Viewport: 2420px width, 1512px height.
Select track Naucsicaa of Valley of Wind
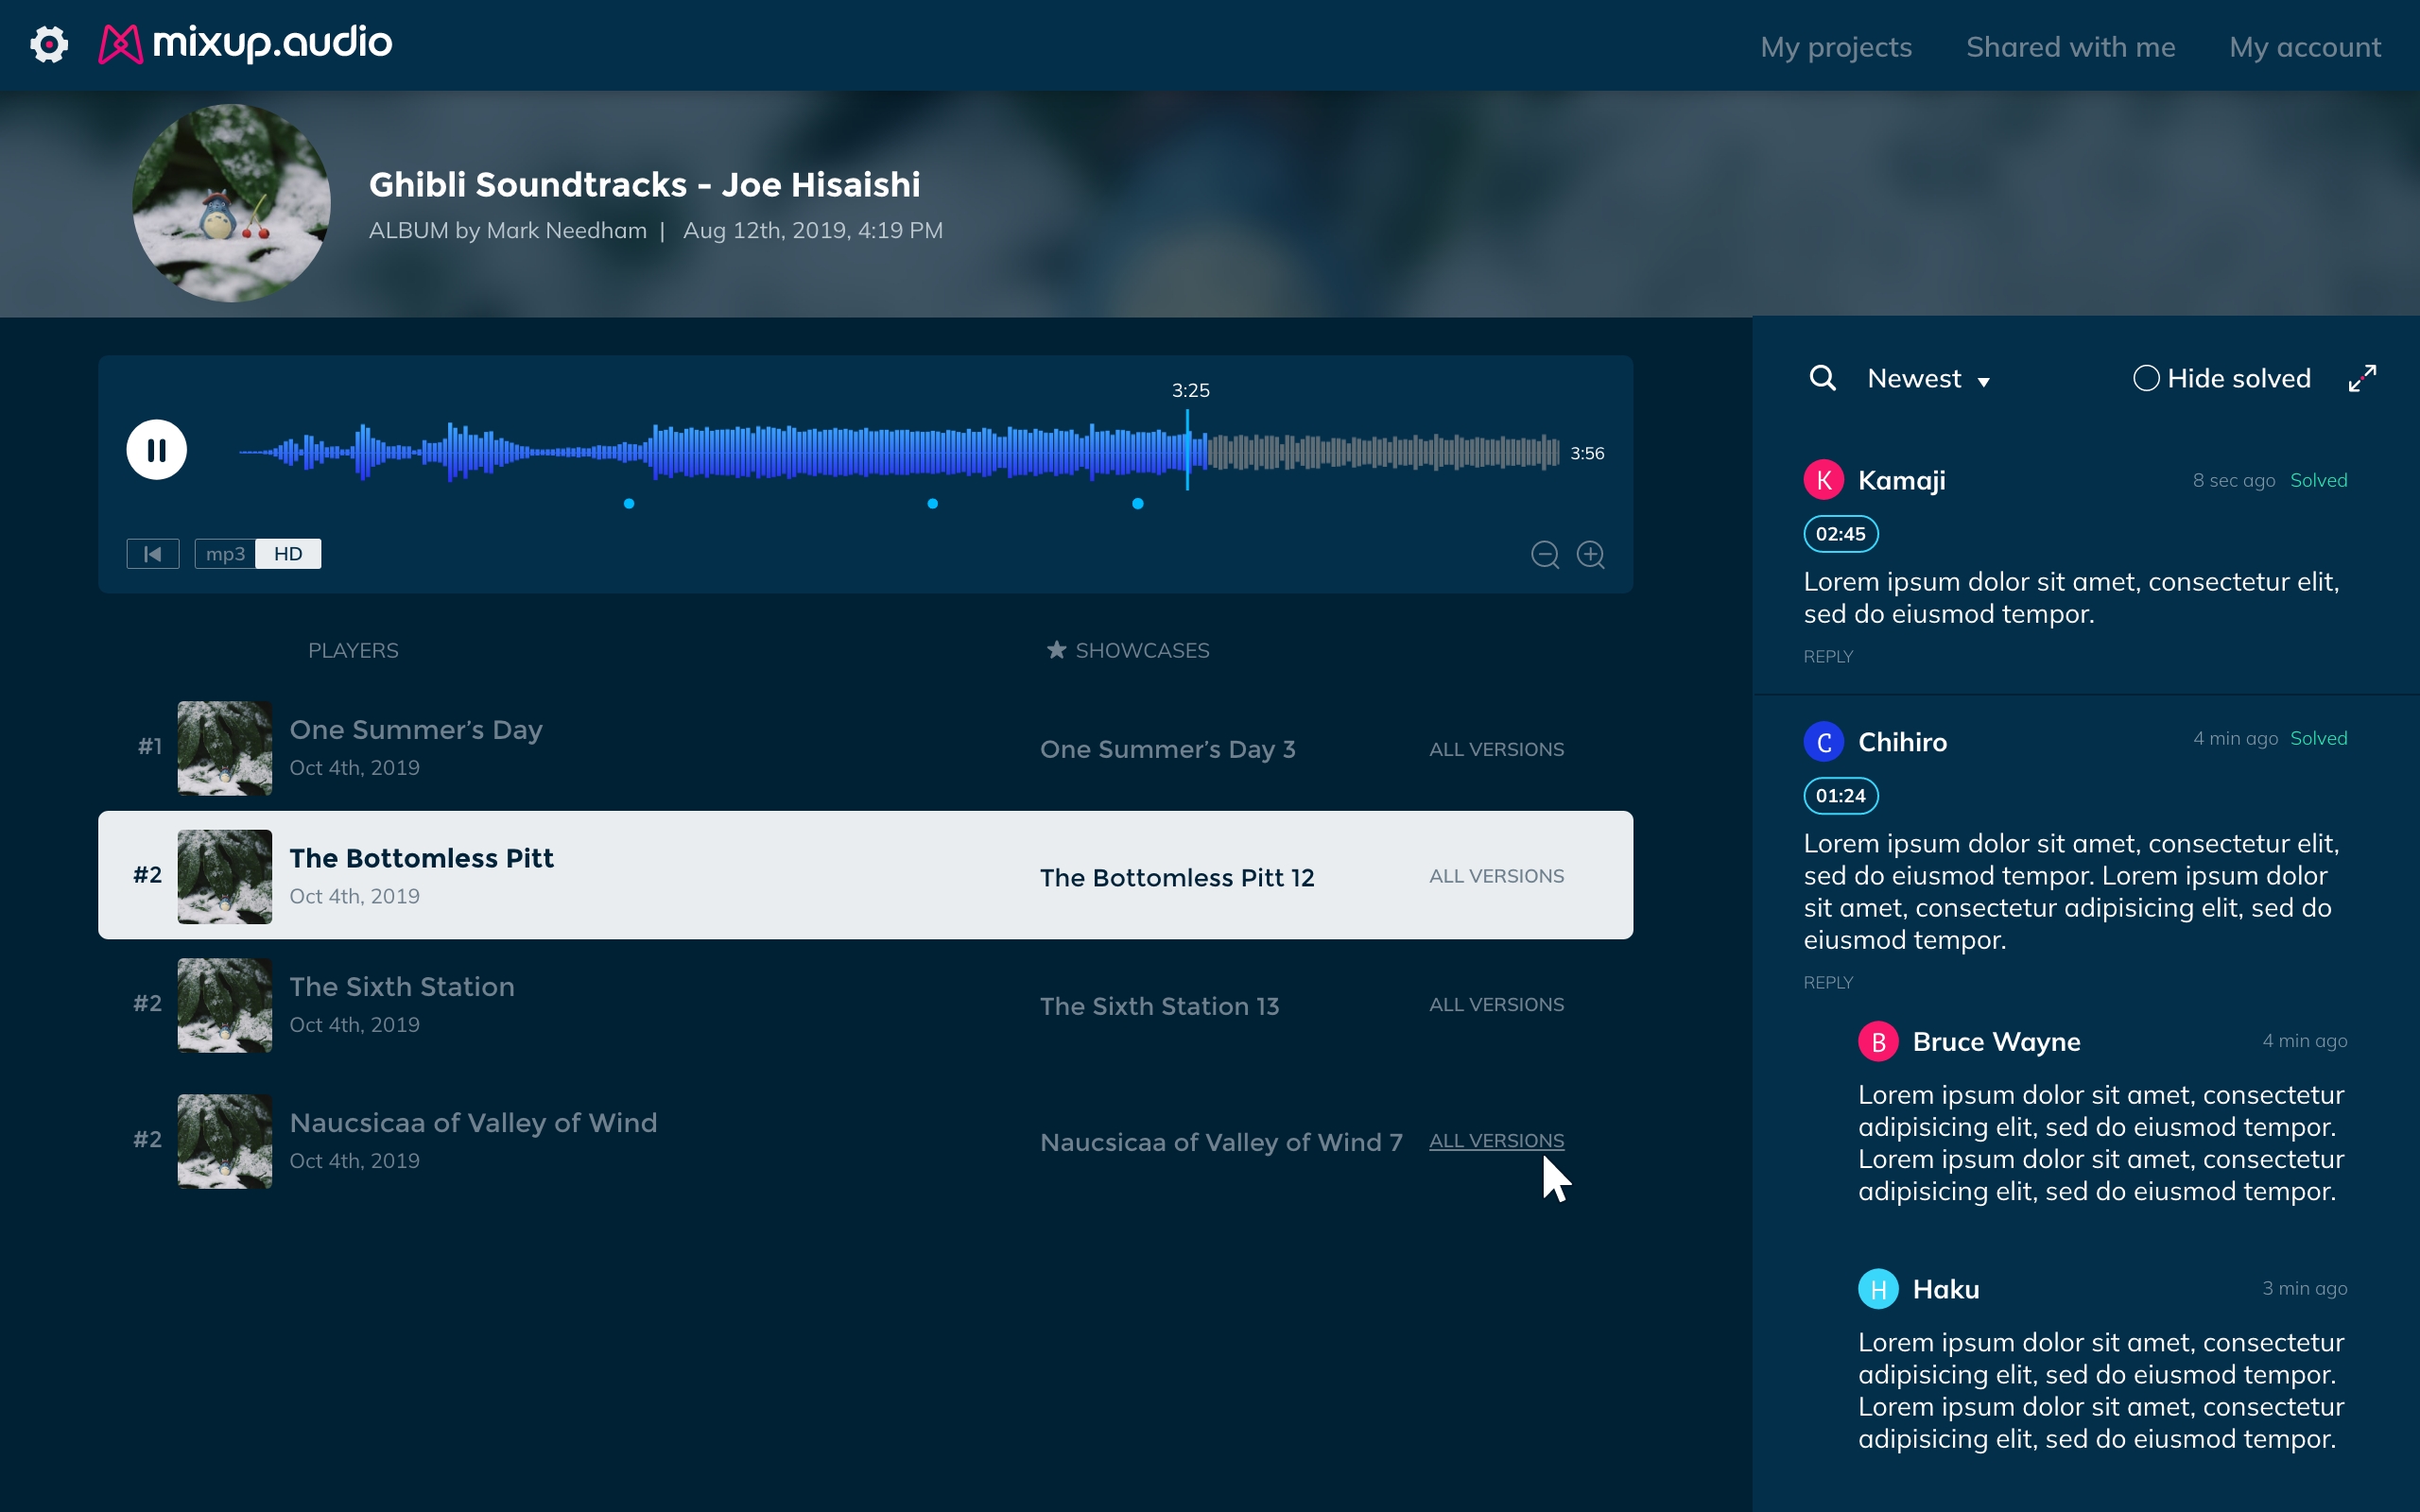click(x=473, y=1123)
